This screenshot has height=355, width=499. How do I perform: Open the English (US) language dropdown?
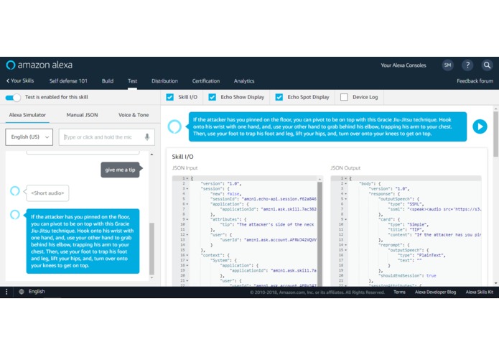tap(29, 137)
